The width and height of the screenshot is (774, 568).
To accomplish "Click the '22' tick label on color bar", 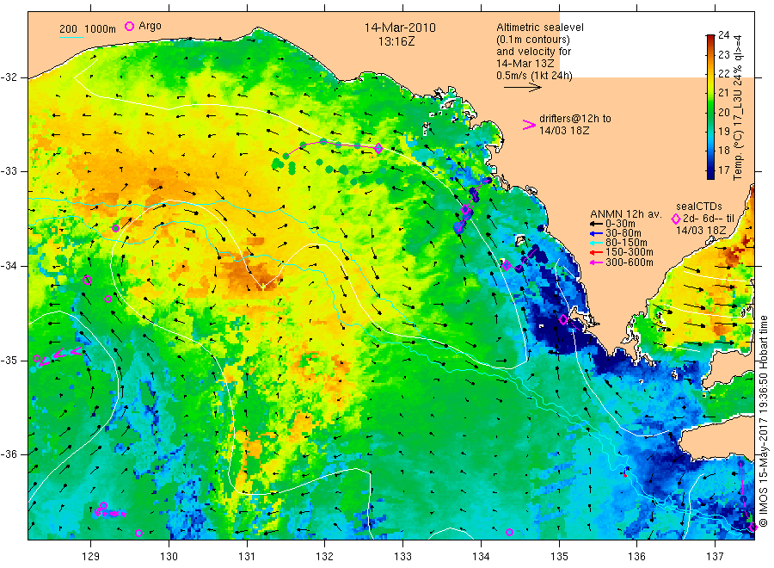I will [x=723, y=74].
